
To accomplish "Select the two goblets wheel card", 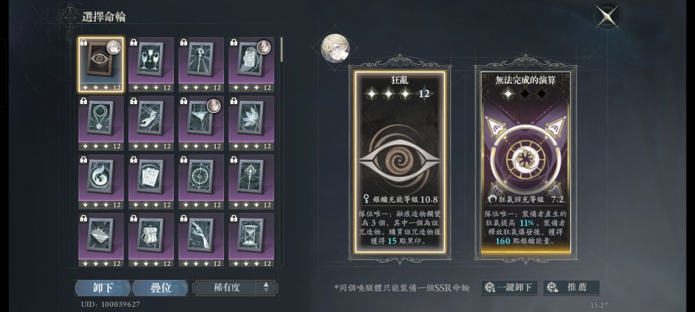I will 151,65.
